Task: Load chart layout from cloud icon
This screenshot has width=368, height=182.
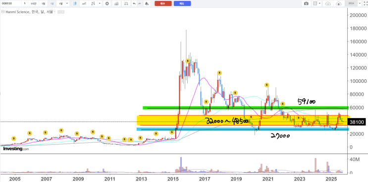Action: [x=328, y=3]
